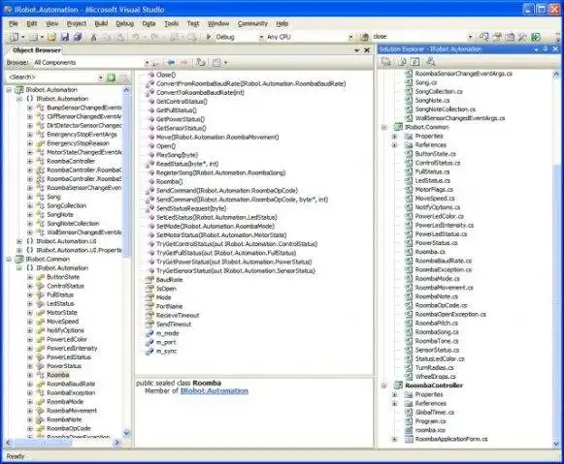The width and height of the screenshot is (564, 464).
Task: Click the Find in Files icon
Action: [364, 37]
